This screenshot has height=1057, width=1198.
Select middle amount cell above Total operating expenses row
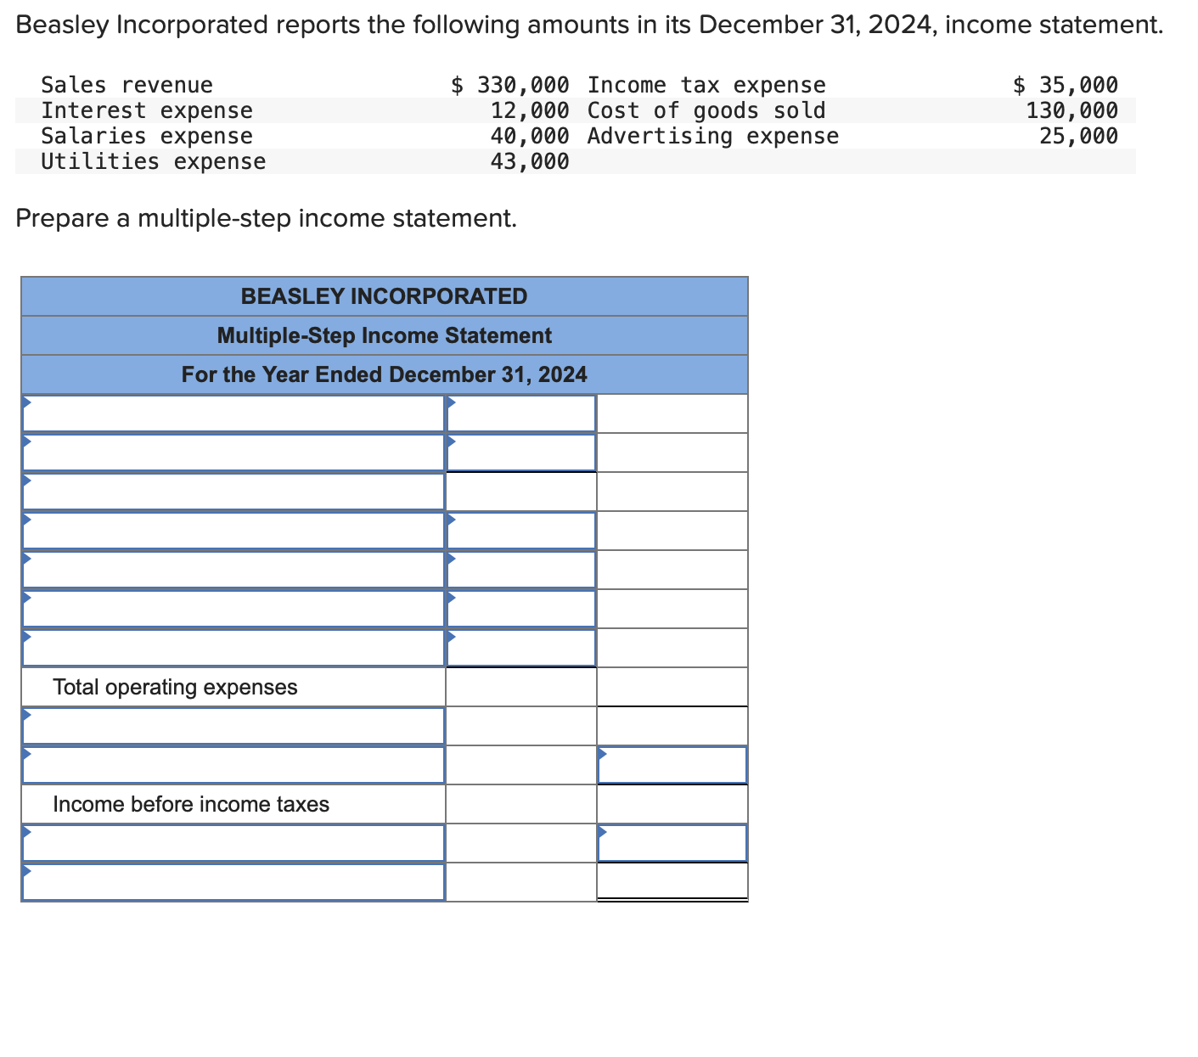click(x=521, y=648)
